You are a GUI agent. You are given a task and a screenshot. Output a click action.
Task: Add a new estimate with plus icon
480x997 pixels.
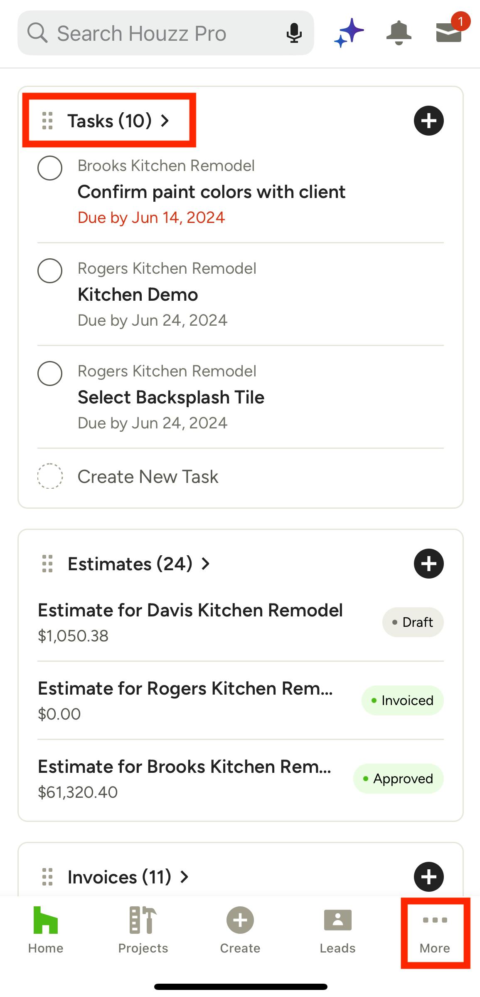tap(428, 564)
